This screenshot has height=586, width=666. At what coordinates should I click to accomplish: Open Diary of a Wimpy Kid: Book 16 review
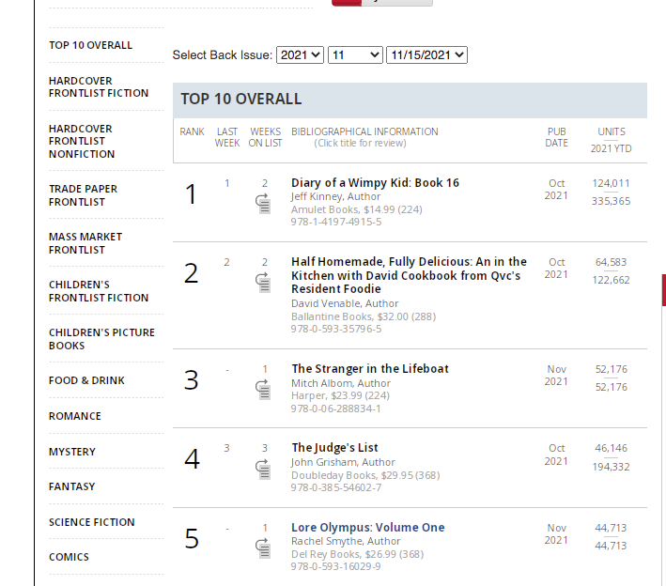[375, 182]
